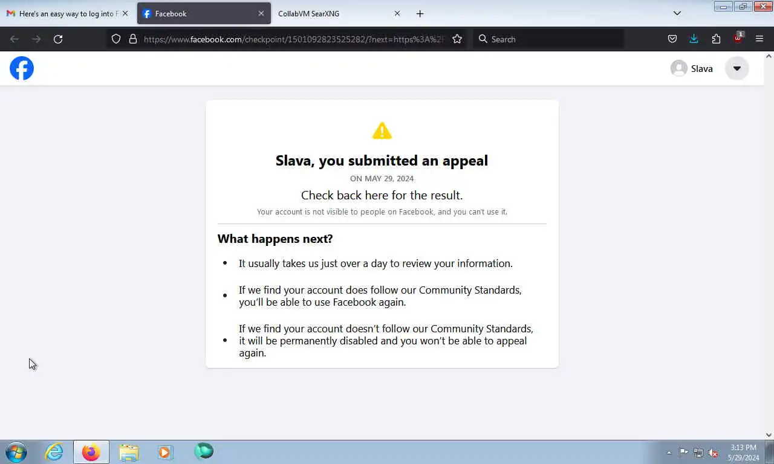The image size is (774, 464).
Task: Launch Internet Explorer from the taskbar
Action: point(54,452)
